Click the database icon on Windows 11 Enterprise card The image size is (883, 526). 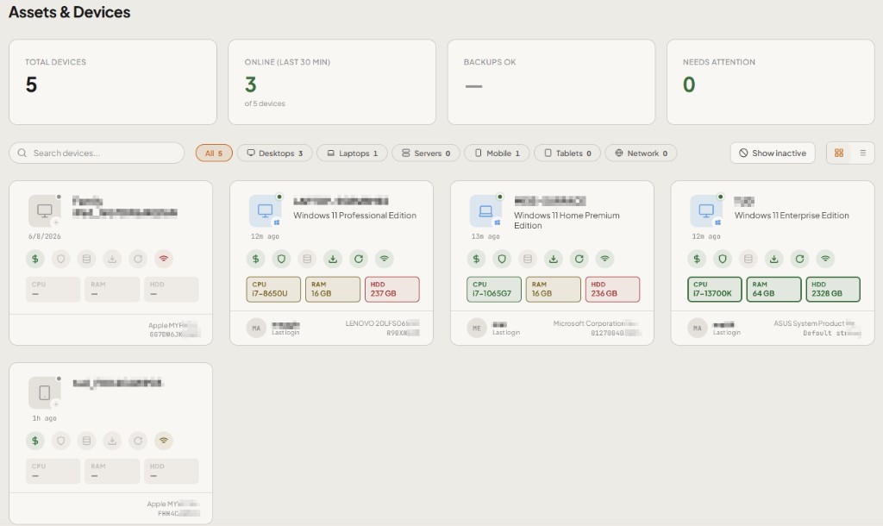748,259
